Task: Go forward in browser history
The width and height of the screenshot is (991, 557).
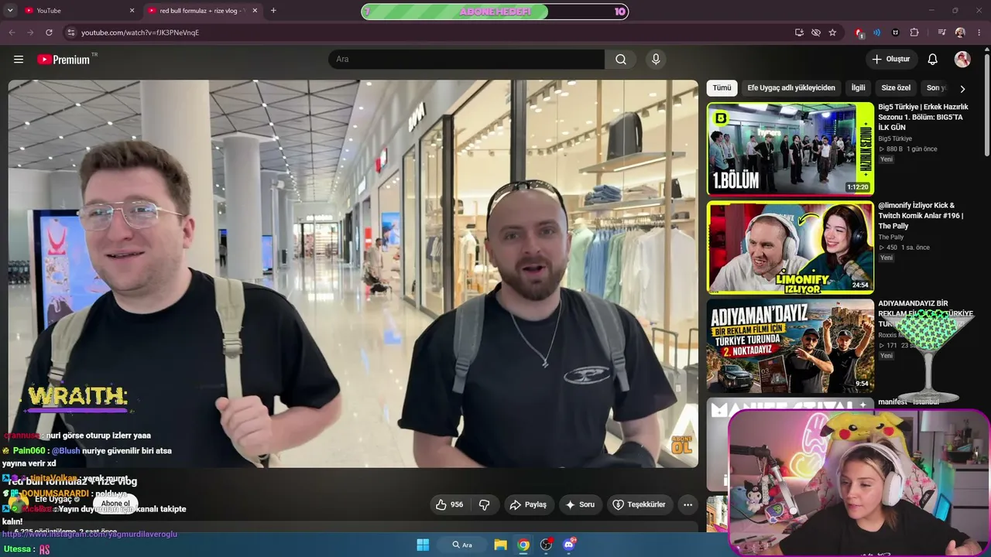Action: coord(30,32)
